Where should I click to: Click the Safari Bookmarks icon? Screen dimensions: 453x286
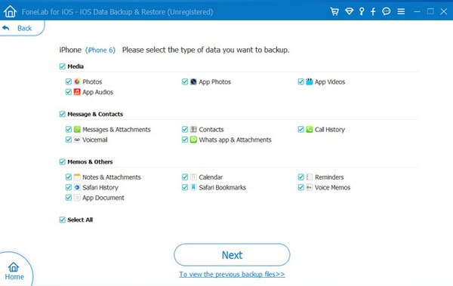pyautogui.click(x=193, y=187)
